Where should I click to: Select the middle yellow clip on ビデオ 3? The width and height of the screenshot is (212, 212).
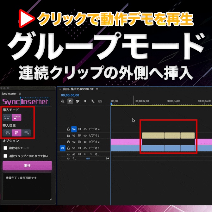(173, 135)
